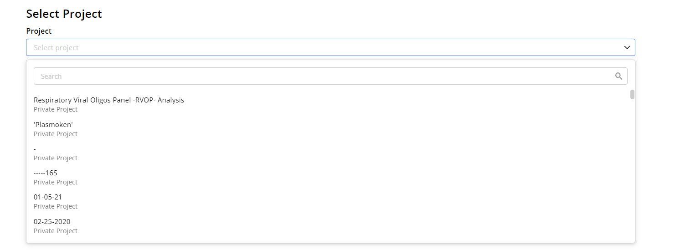Click the empty scrollbar track below the thumb

(632, 168)
